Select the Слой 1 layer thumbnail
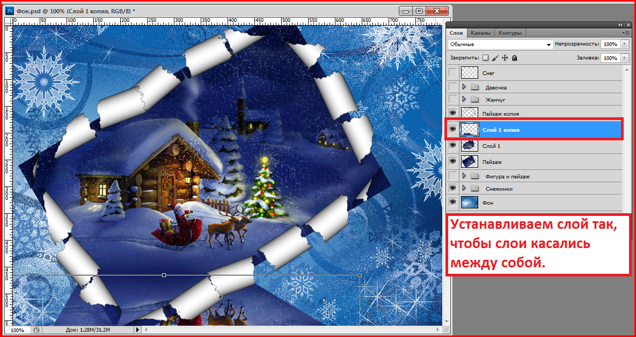The height and width of the screenshot is (337, 636). 469,145
